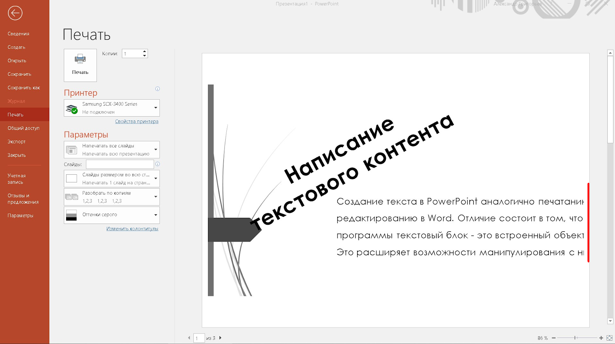The height and width of the screenshot is (344, 615).
Task: Click the back arrow to exit Backstage
Action: coord(15,13)
